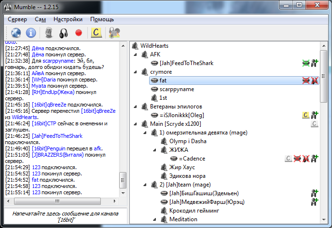Select user [Jah]МедвежийФарш(Юрэц)
The image size is (332, 228).
pyautogui.click(x=207, y=202)
